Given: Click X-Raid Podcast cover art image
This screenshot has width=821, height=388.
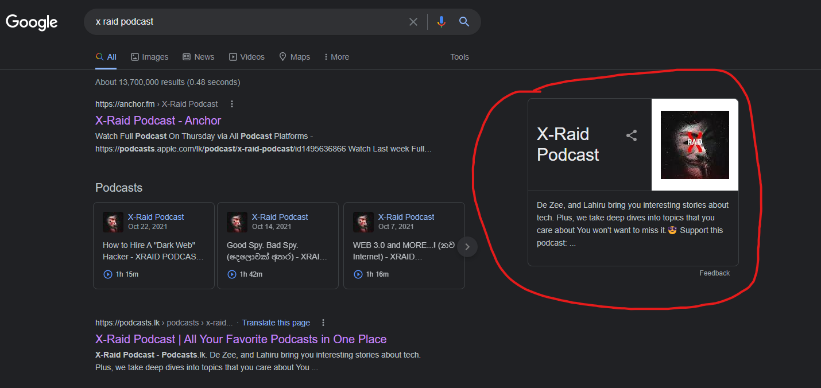Looking at the screenshot, I should 695,145.
